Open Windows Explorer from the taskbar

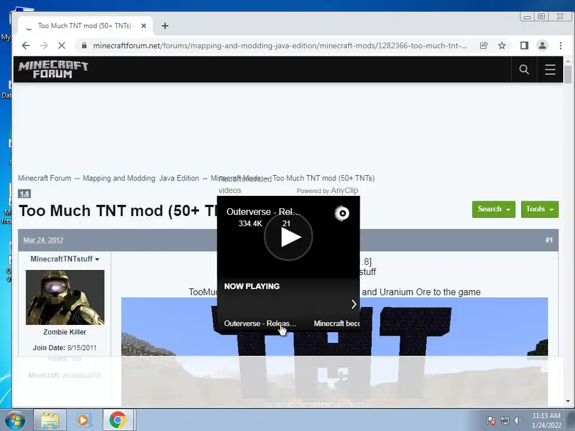[50, 420]
